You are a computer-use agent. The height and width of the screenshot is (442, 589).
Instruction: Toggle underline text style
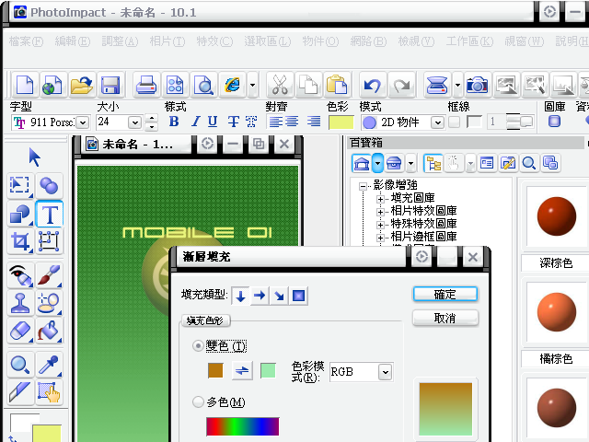[x=213, y=122]
